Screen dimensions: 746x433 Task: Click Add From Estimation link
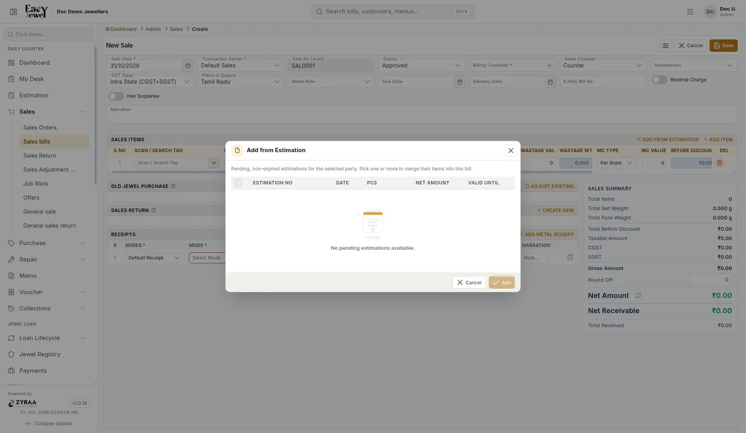click(667, 140)
